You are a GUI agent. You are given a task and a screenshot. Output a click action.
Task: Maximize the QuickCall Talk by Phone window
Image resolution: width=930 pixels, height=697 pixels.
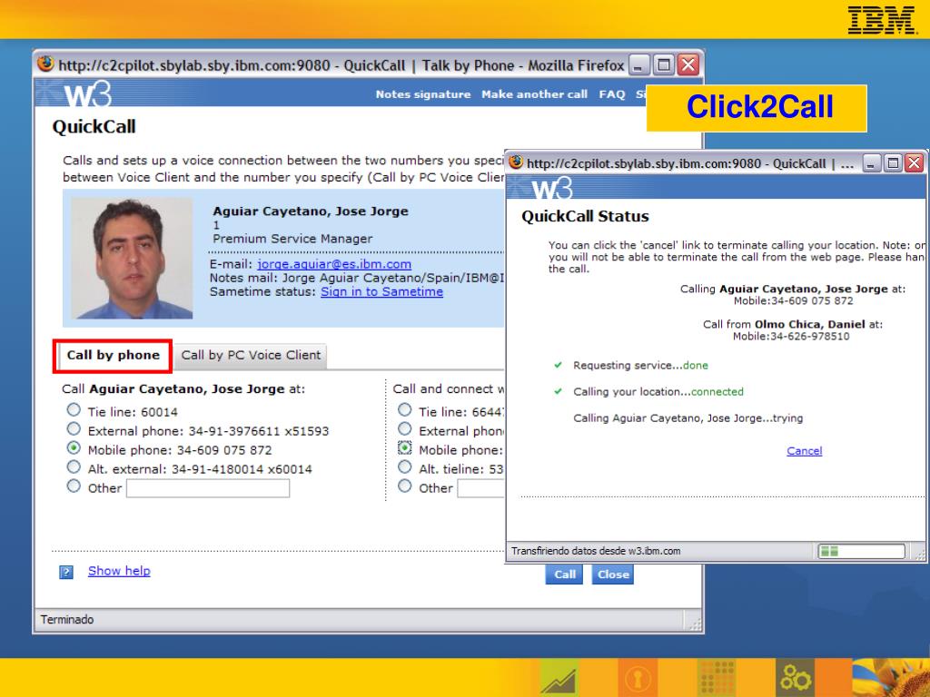[663, 64]
